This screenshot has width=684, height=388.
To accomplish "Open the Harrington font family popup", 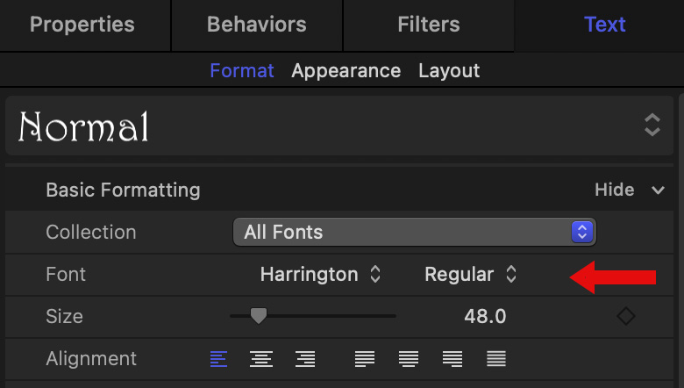I will (320, 275).
